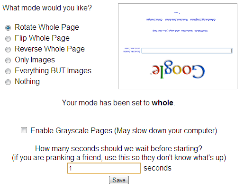Click the bold word 'whole' in status message
This screenshot has width=244, height=188.
click(163, 103)
